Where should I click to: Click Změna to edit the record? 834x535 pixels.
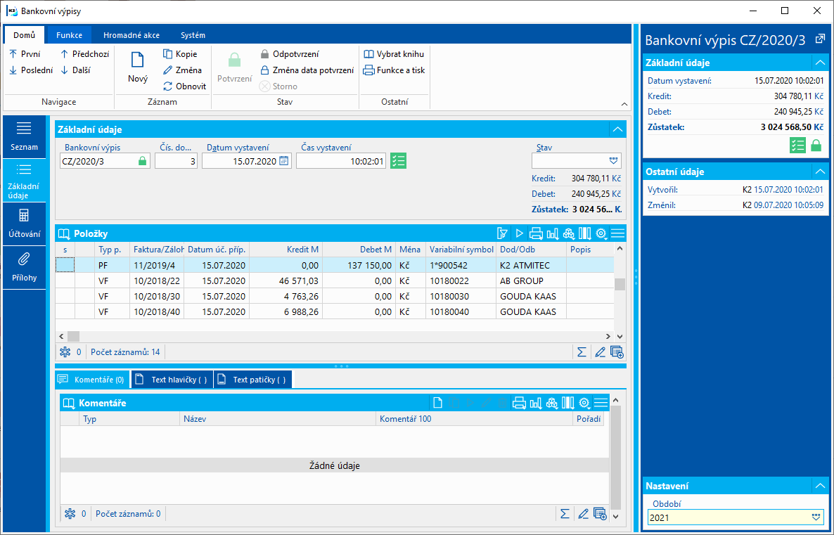point(182,70)
